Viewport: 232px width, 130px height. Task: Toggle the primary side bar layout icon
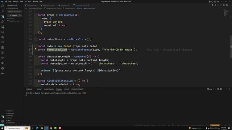(210, 1)
